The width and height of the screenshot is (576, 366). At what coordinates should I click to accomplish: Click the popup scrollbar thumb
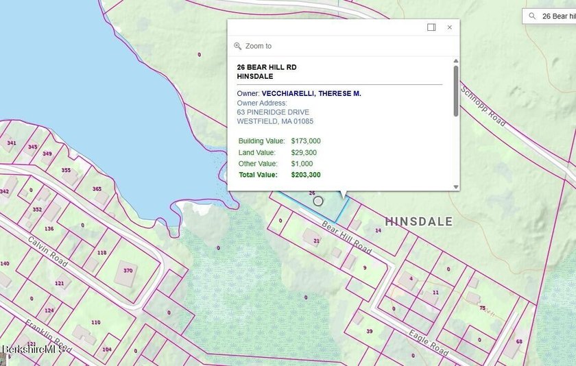coord(456,91)
